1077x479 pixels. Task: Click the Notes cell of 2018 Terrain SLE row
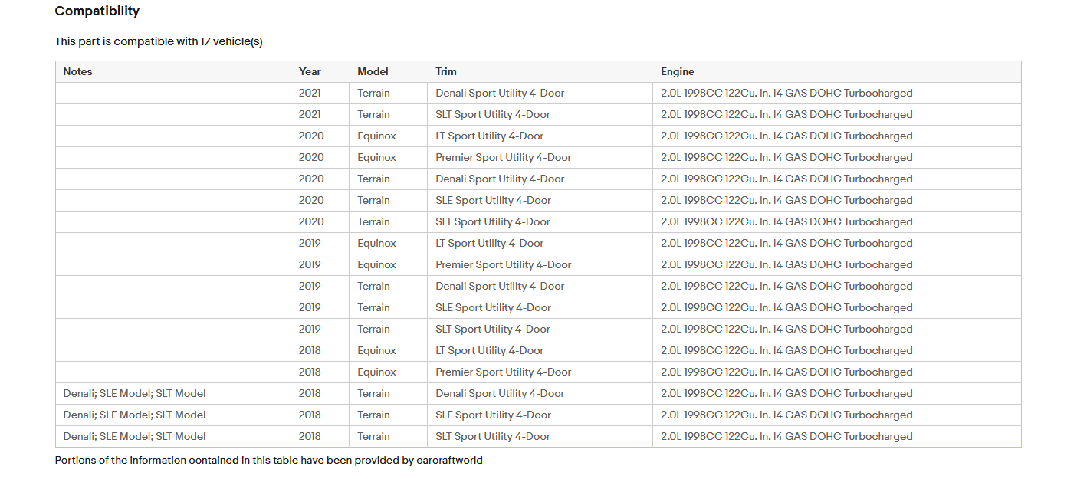pos(135,415)
